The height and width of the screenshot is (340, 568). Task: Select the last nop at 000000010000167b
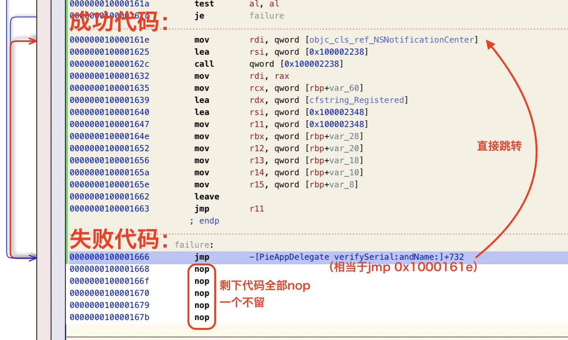(x=202, y=317)
